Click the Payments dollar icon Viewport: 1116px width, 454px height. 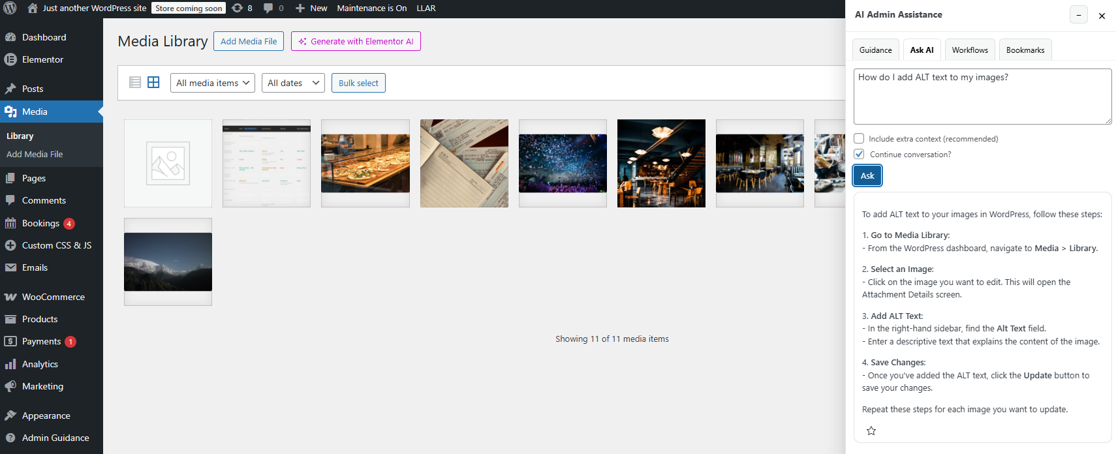point(10,341)
